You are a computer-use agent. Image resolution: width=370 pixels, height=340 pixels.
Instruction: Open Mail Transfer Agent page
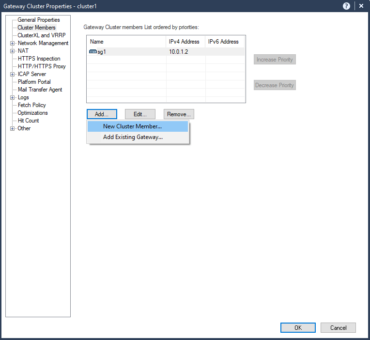[x=40, y=90]
